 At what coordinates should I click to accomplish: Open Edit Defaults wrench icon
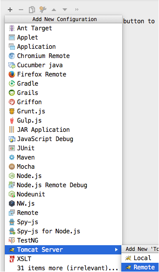43,10
